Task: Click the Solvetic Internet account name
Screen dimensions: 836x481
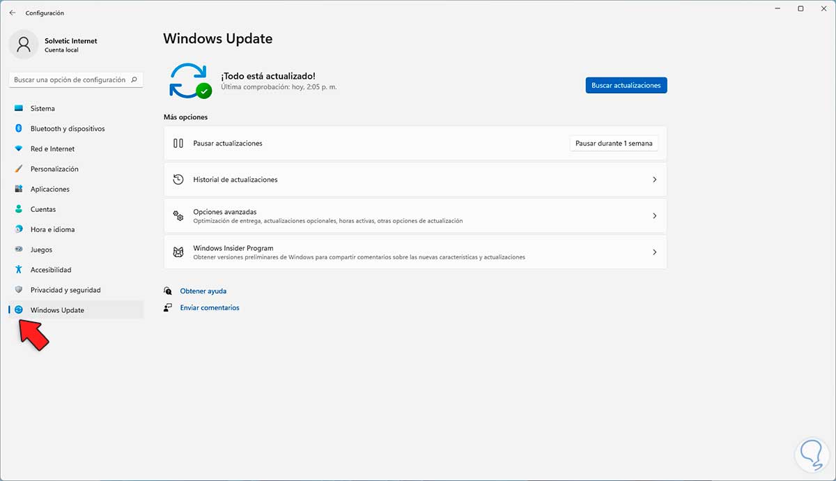Action: point(71,41)
